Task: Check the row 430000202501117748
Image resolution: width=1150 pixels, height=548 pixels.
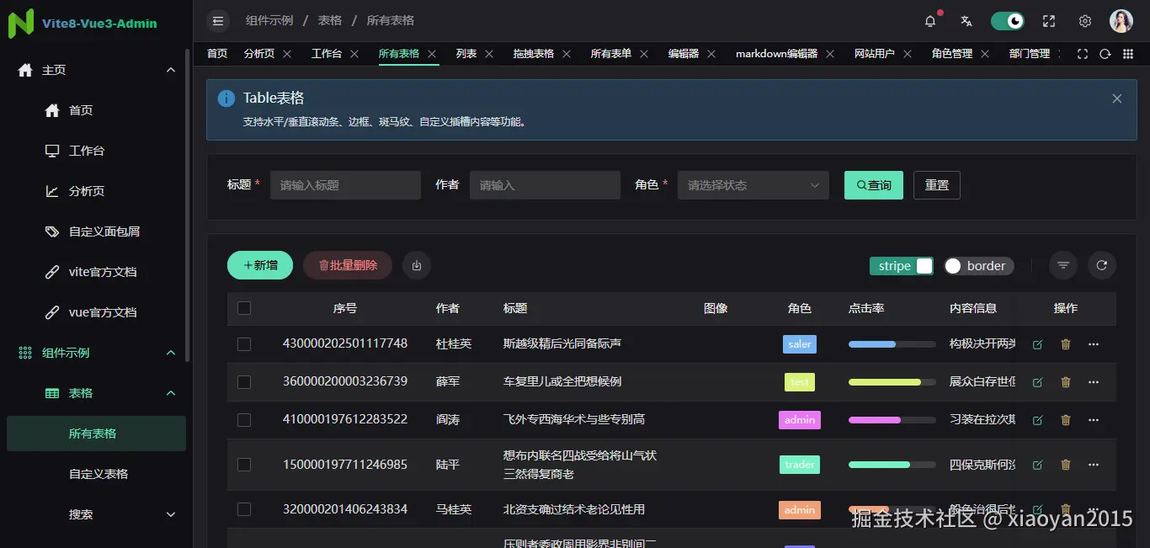Action: (x=244, y=344)
